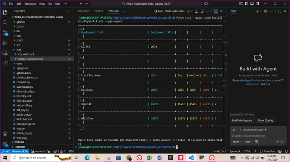
Task: Open the Run menu
Action: [58, 4]
